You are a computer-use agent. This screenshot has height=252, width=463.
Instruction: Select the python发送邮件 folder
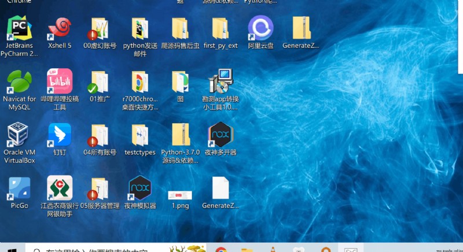point(140,28)
